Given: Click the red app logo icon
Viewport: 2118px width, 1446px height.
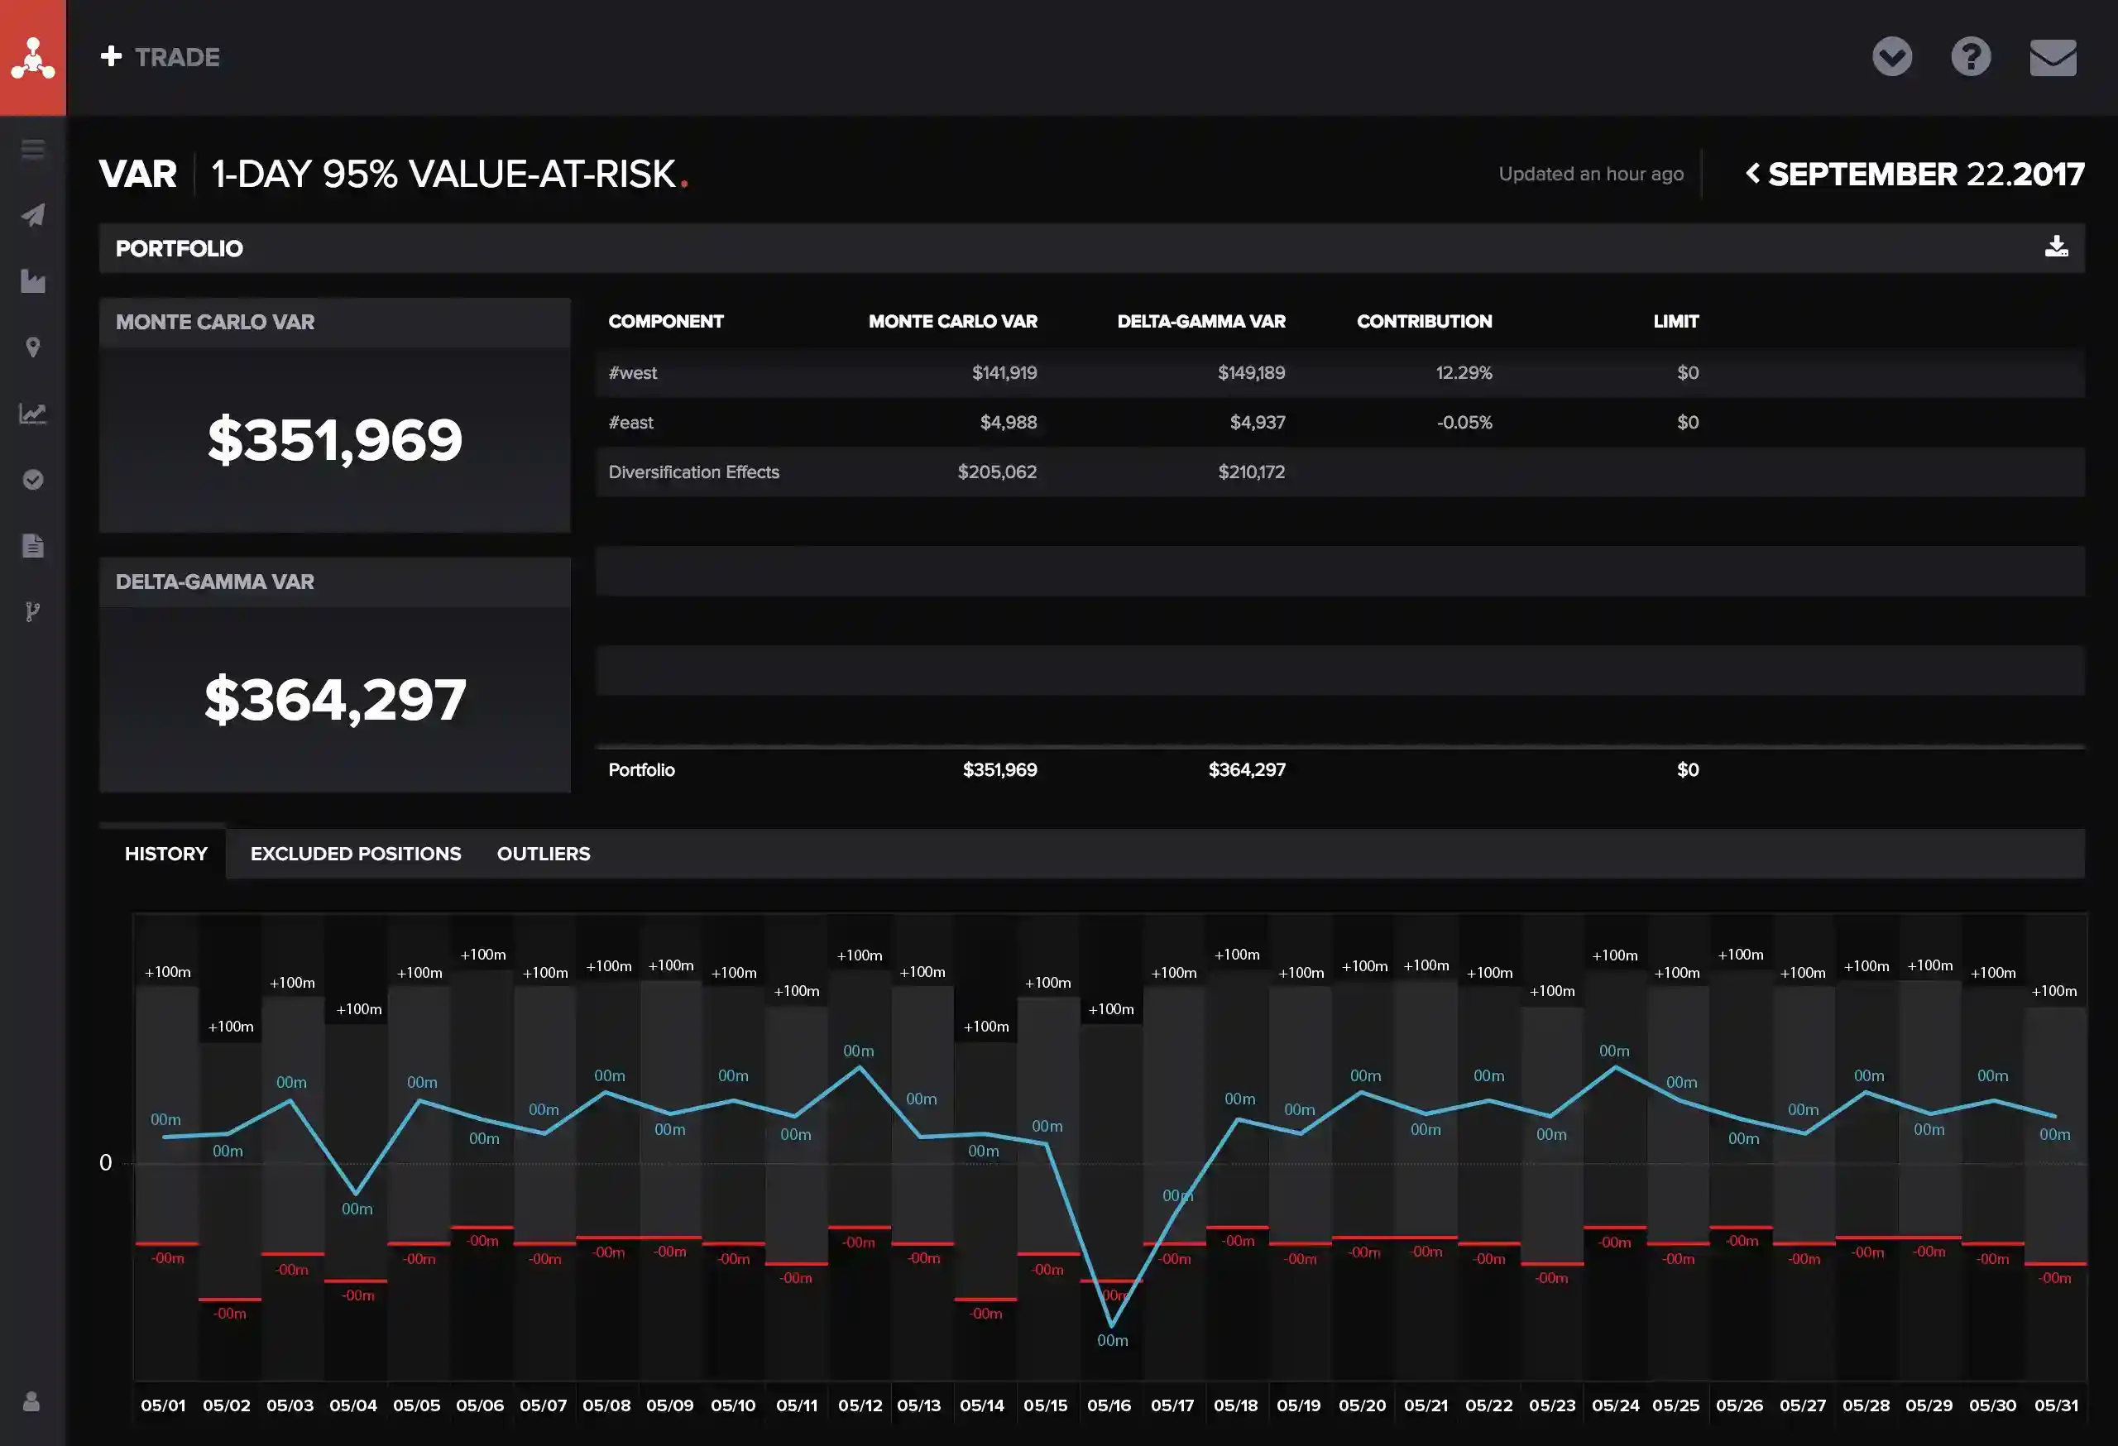Looking at the screenshot, I should click(33, 57).
